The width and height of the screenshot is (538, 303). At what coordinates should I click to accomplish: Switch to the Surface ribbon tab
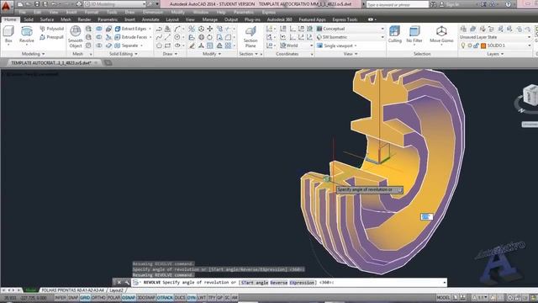coord(47,19)
